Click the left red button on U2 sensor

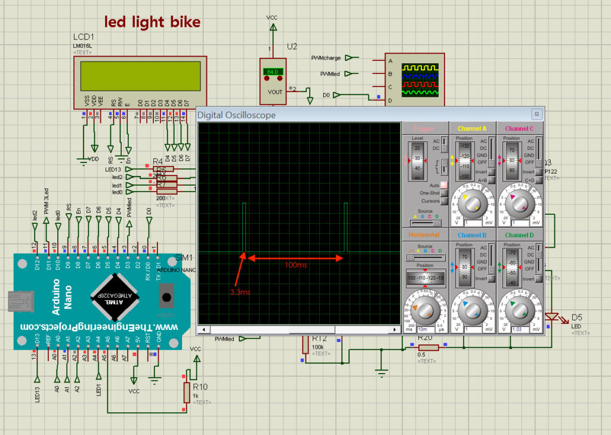pyautogui.click(x=267, y=78)
